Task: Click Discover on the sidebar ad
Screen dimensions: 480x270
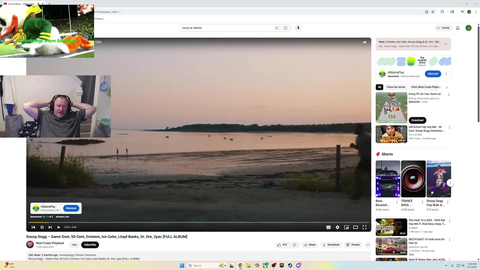Action: click(x=433, y=74)
